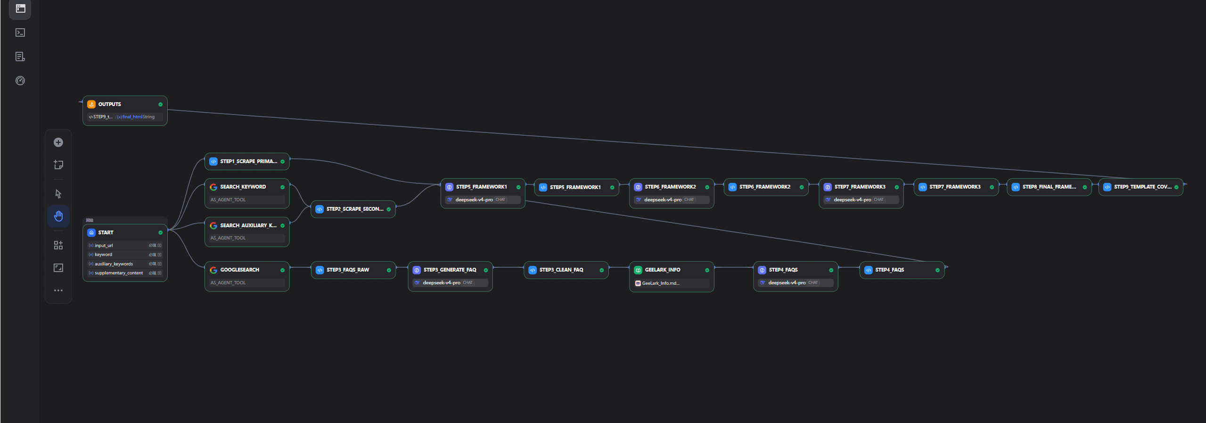This screenshot has height=423, width=1206.
Task: Click deepseek-v4-pro model in STEP3_GENERATE_FAQ
Action: [x=450, y=283]
